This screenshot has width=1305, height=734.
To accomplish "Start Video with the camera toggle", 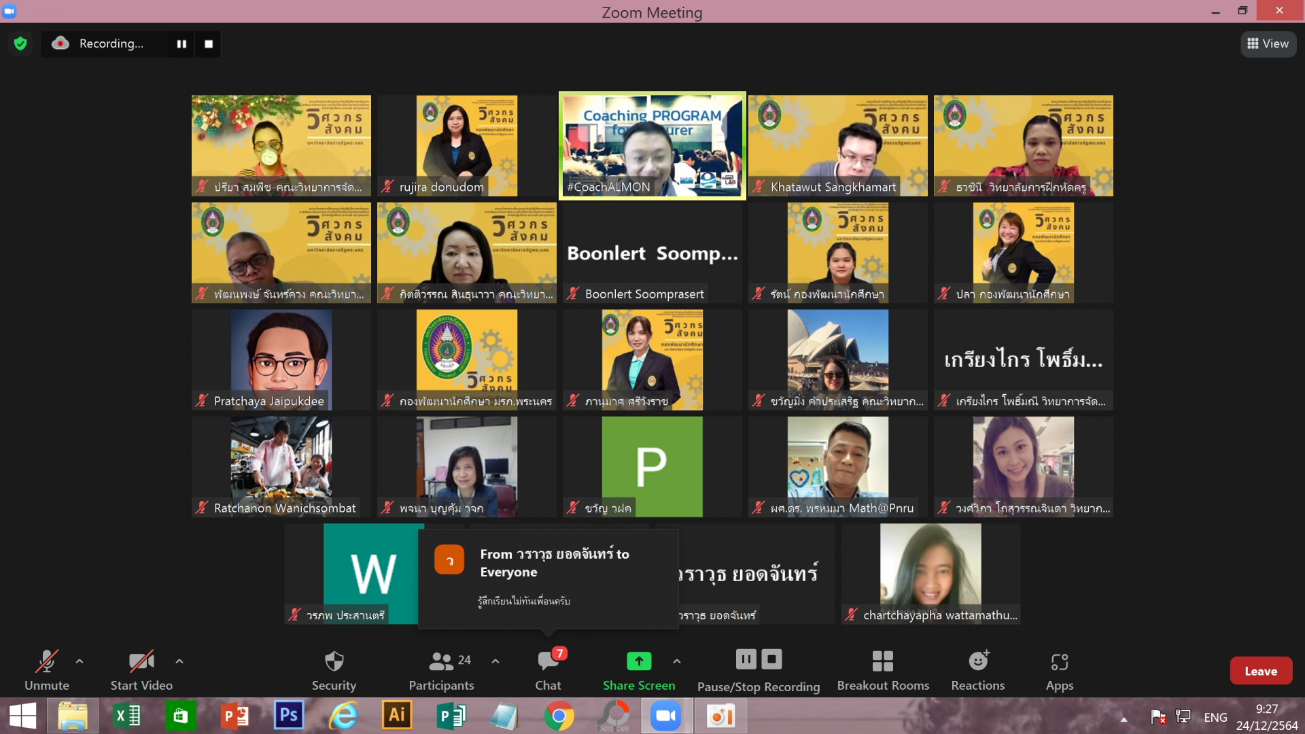I will [x=141, y=661].
